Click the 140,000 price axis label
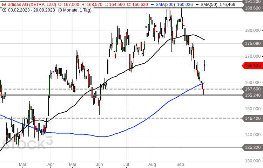Screen dimensions: 263x168 (x=253, y=135)
